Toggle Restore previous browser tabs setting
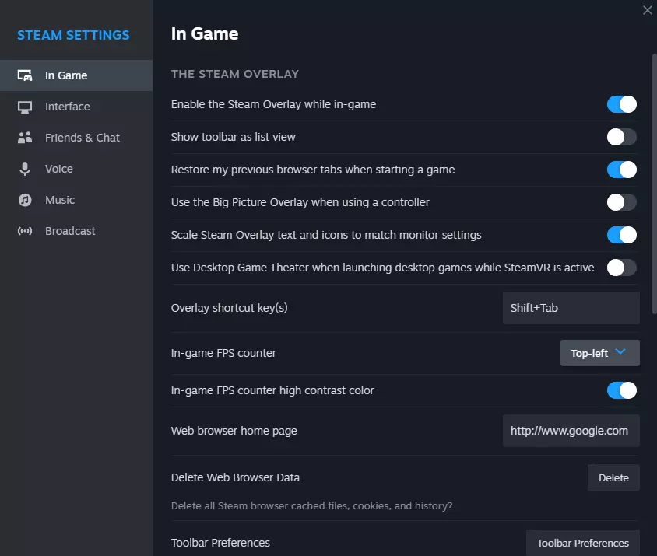The height and width of the screenshot is (556, 657). tap(622, 170)
